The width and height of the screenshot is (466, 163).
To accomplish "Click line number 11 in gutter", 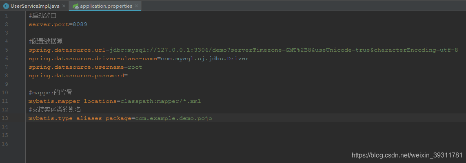I will tap(5, 101).
